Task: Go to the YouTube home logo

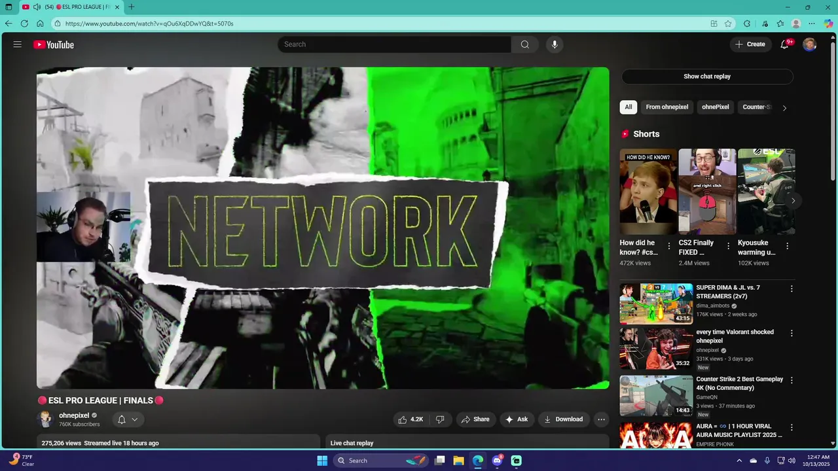Action: (54, 44)
